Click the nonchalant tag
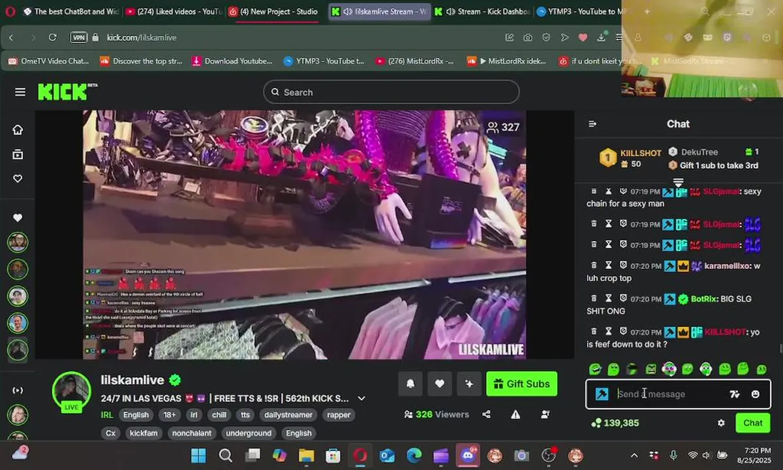The image size is (783, 470). pyautogui.click(x=191, y=433)
